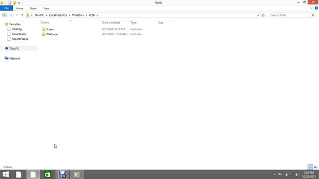This screenshot has width=319, height=179.
Task: Open recent locations dropdown arrow
Action: click(x=17, y=15)
